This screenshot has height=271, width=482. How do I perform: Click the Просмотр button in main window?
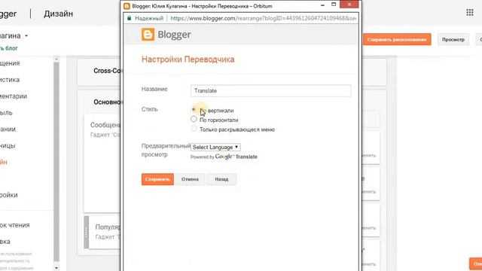(453, 40)
